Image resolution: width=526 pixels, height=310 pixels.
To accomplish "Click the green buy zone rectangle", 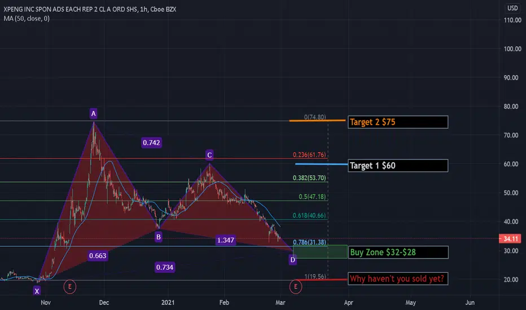I will click(x=320, y=252).
